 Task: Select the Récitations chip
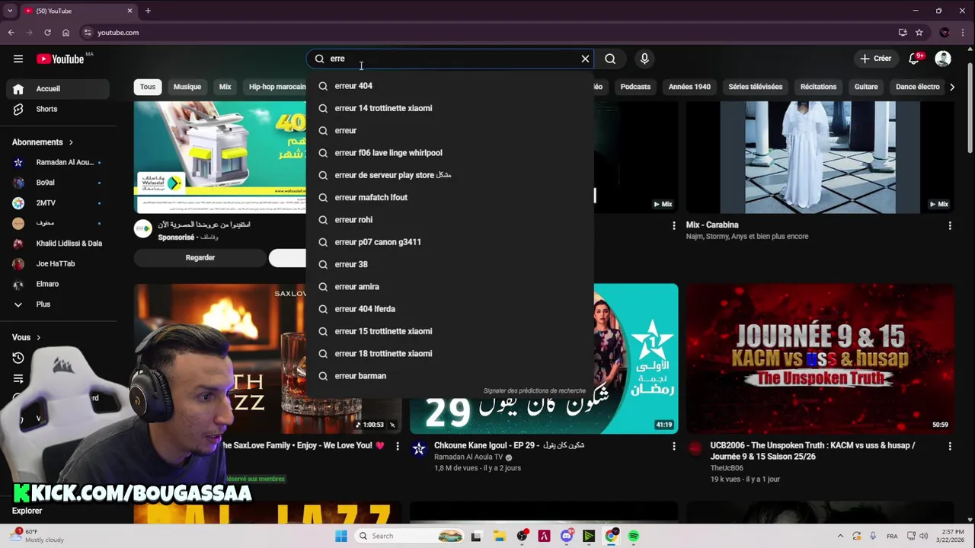click(818, 87)
